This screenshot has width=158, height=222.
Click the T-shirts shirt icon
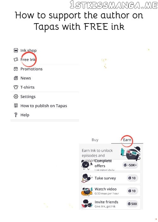tap(16, 87)
